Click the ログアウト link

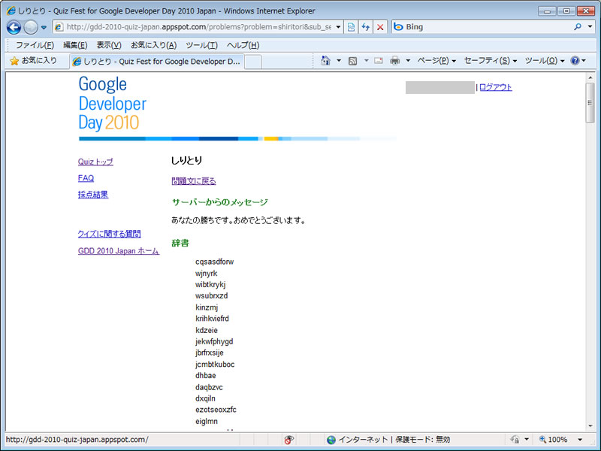496,87
